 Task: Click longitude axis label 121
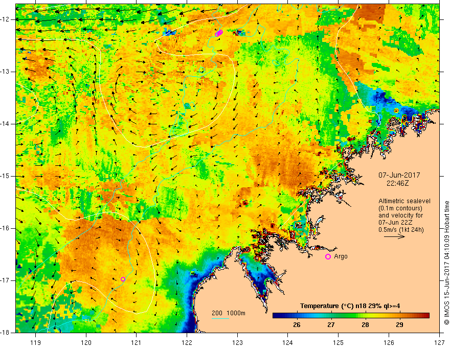137,342
